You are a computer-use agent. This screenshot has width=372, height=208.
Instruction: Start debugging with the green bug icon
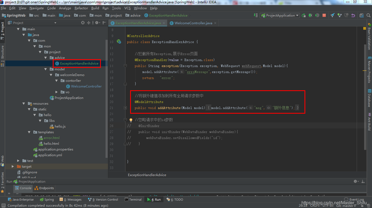pos(311,16)
